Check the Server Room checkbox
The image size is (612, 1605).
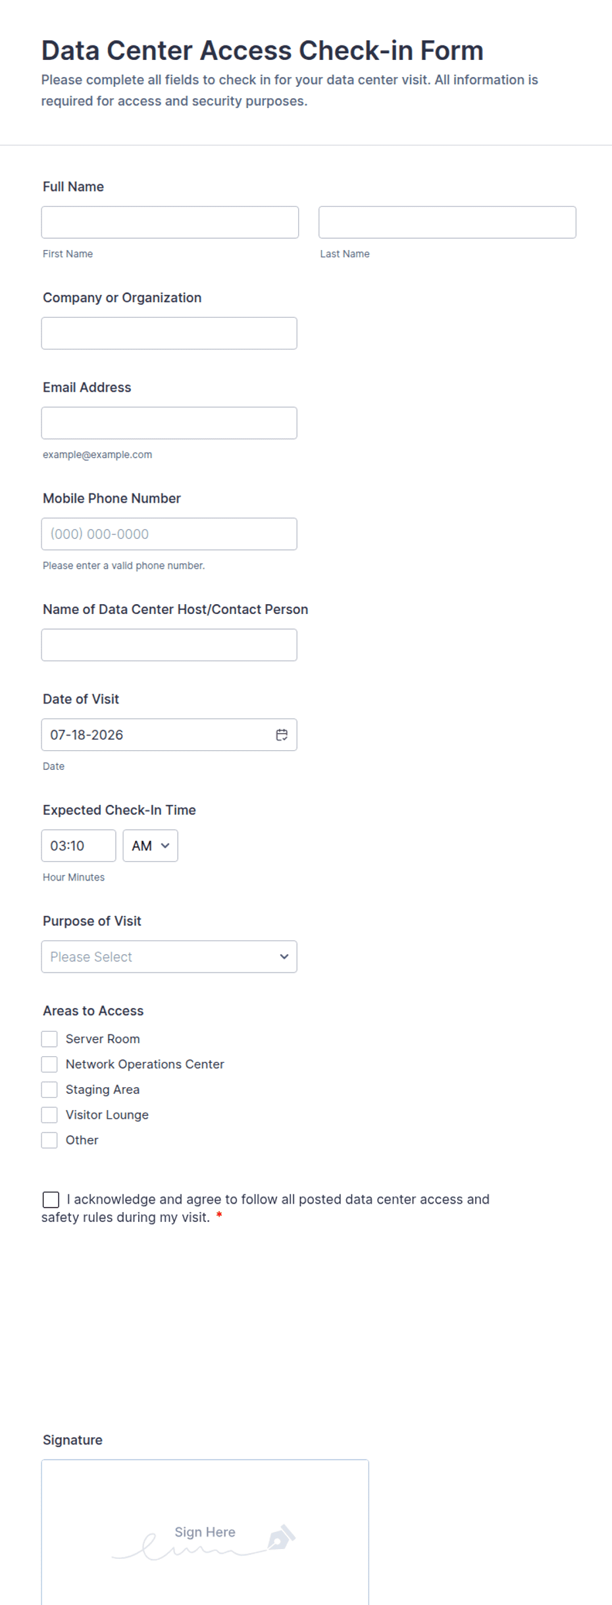pyautogui.click(x=49, y=1038)
